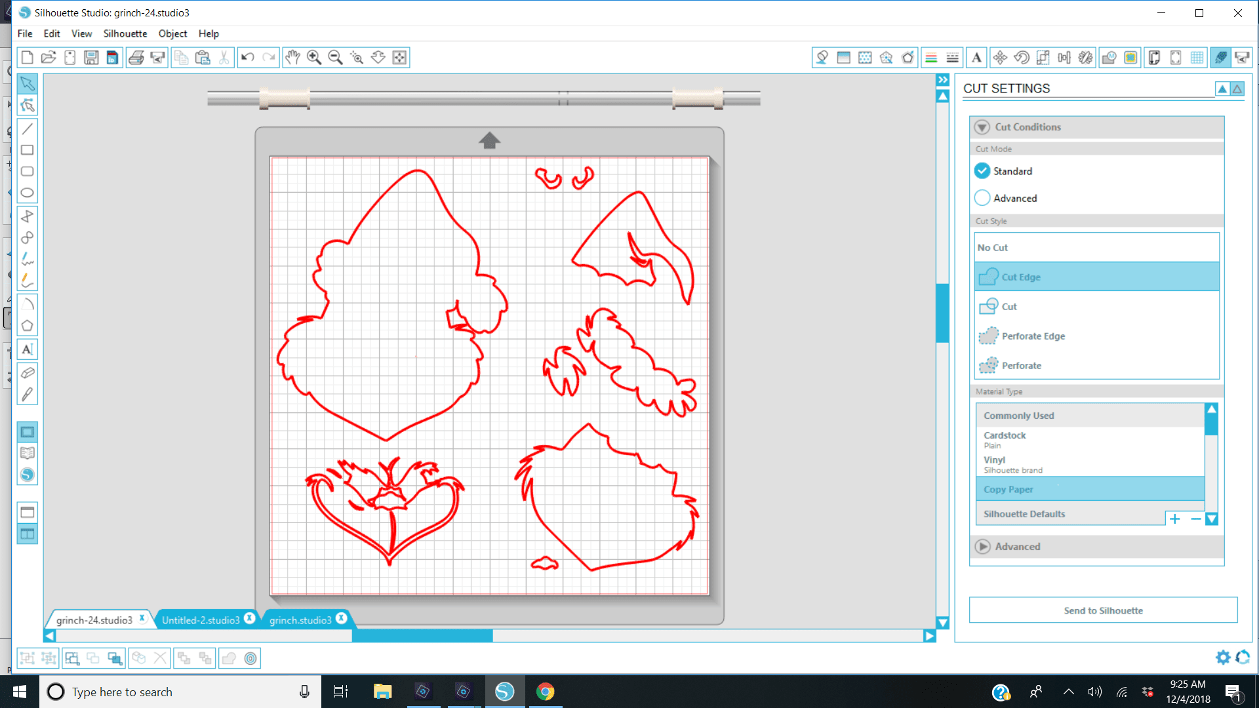Select the Pan hand tool
The image size is (1259, 708).
(x=292, y=58)
